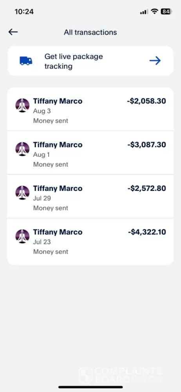Open Get live package tracking banner
The height and width of the screenshot is (392, 181).
(90, 61)
